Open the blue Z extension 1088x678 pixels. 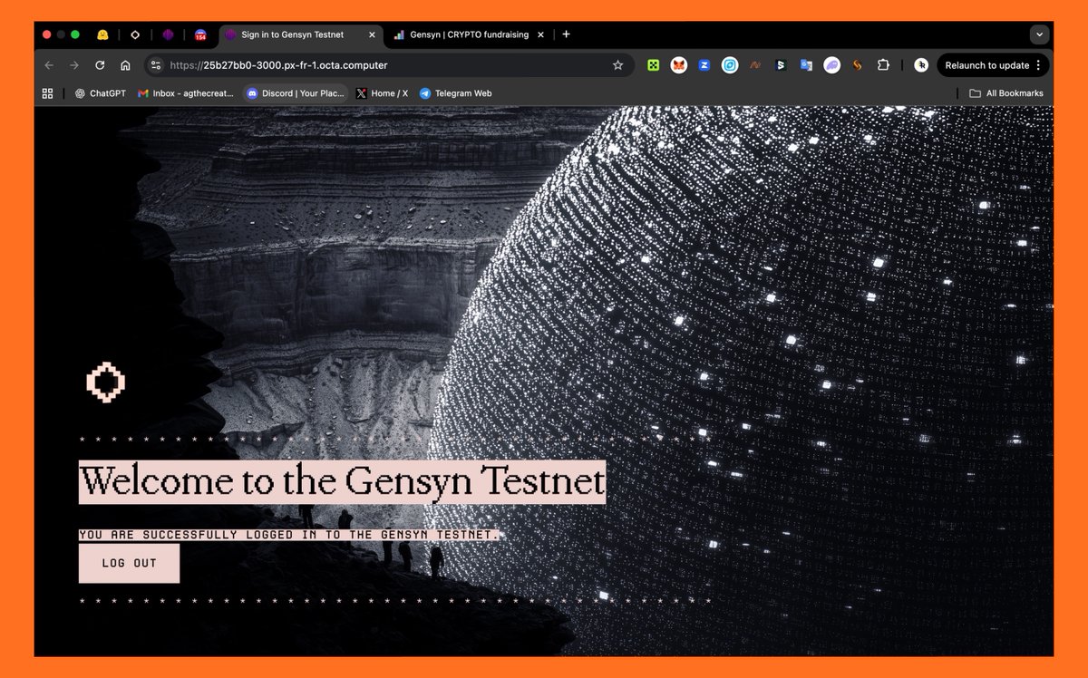[x=704, y=65]
